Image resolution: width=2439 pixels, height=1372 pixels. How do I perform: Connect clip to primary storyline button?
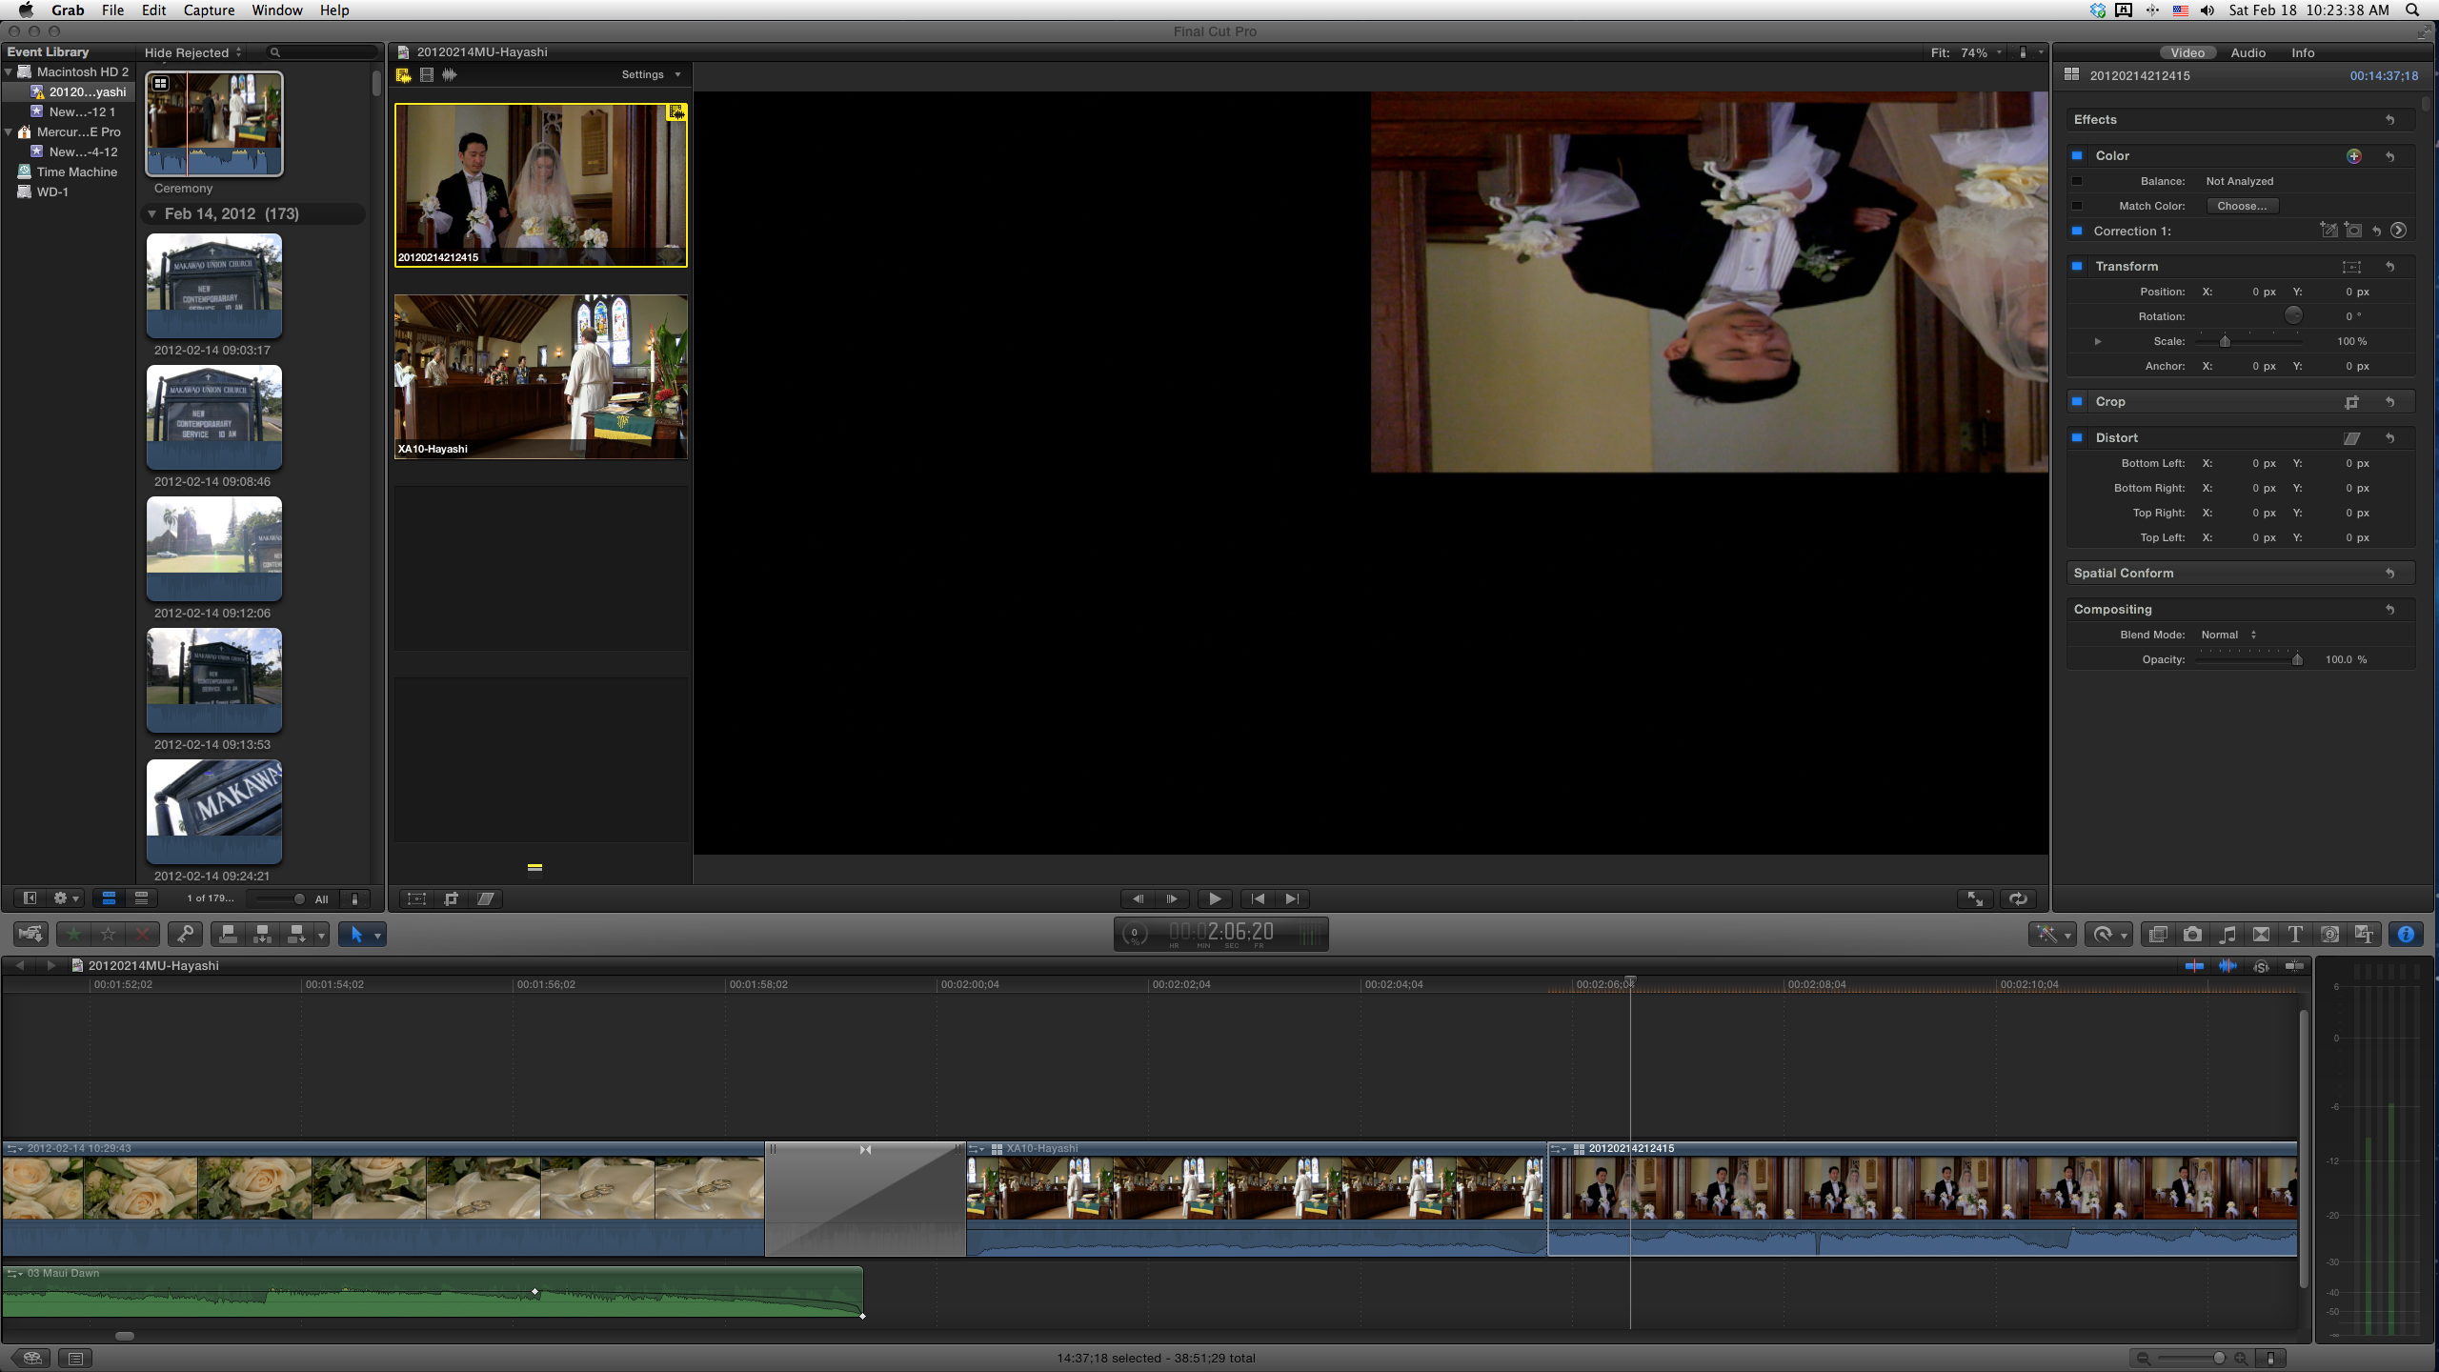[228, 934]
